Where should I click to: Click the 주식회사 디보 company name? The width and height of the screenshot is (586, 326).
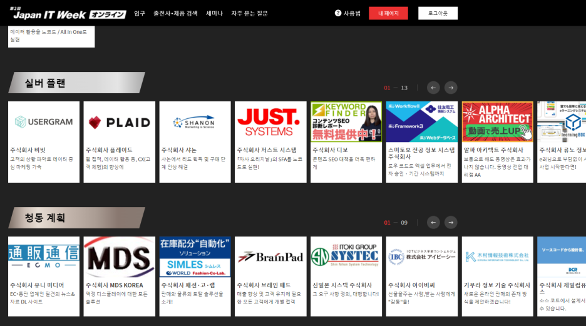click(x=330, y=150)
